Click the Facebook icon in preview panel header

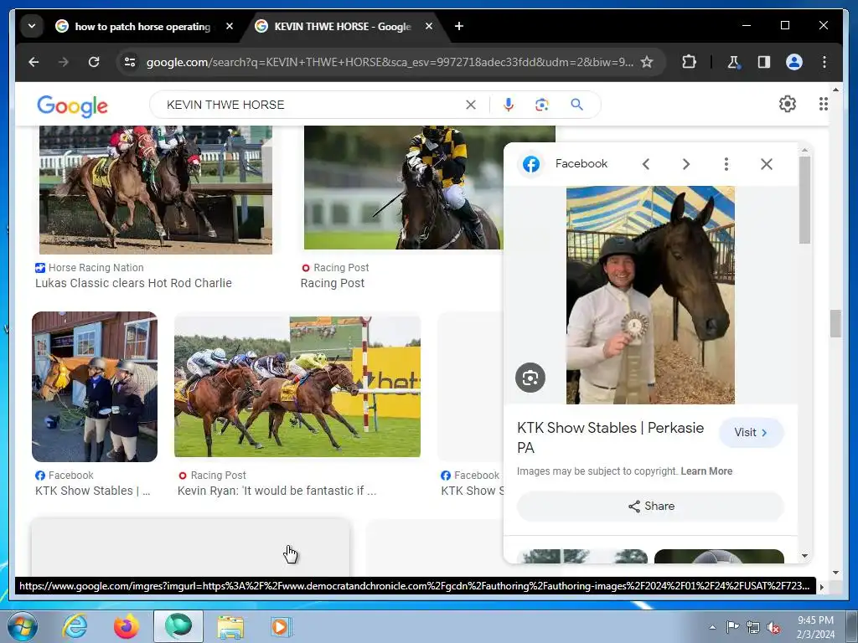tap(530, 164)
